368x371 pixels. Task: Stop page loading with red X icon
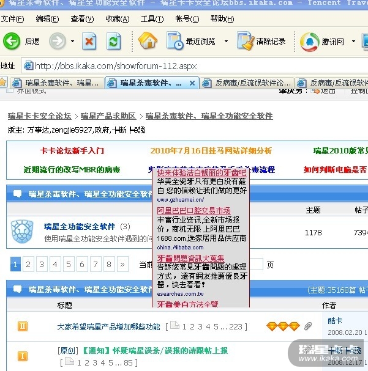click(x=89, y=42)
